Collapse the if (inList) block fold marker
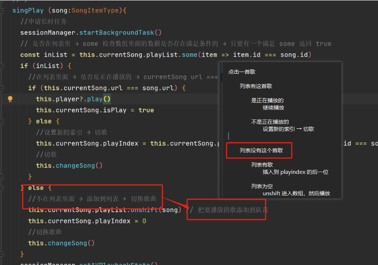This screenshot has width=378, height=265. (x=2, y=66)
